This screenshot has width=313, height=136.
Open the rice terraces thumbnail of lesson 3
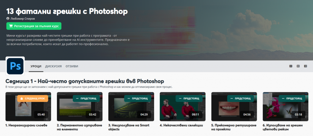click(131, 107)
